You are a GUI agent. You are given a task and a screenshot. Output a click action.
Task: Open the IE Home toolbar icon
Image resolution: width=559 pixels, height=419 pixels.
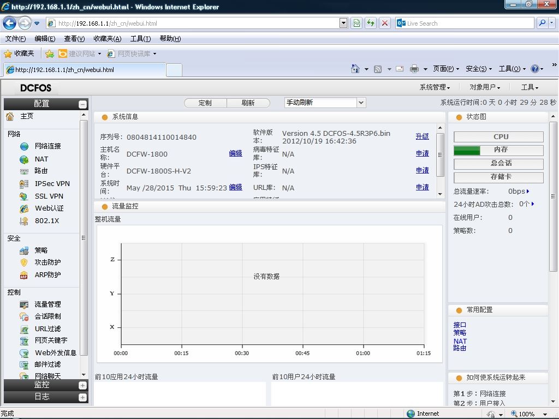[x=355, y=69]
